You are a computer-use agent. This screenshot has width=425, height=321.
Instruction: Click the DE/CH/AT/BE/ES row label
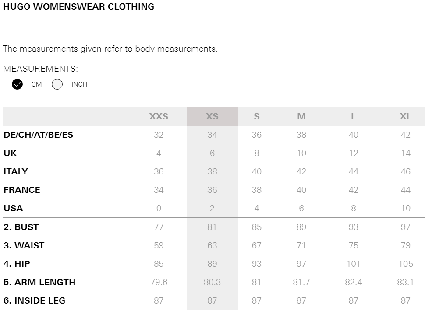point(39,135)
